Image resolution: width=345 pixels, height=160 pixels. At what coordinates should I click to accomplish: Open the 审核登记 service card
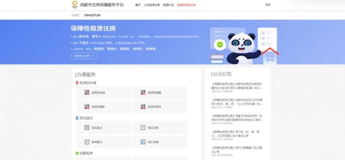103,142
